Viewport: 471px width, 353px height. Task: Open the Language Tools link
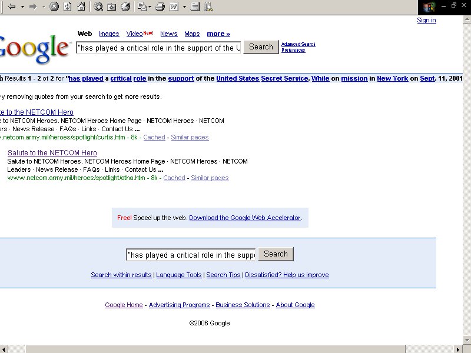[179, 275]
